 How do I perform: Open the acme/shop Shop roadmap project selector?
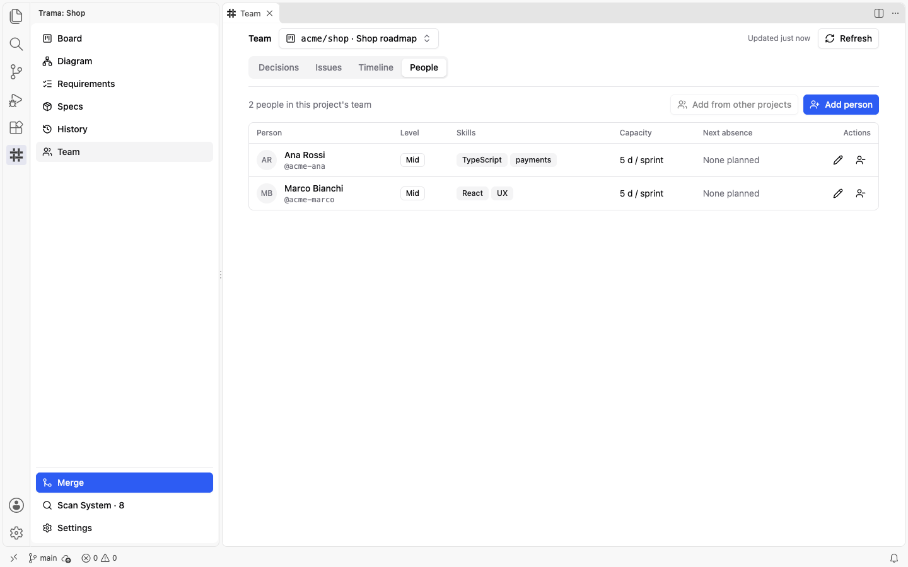pyautogui.click(x=359, y=38)
